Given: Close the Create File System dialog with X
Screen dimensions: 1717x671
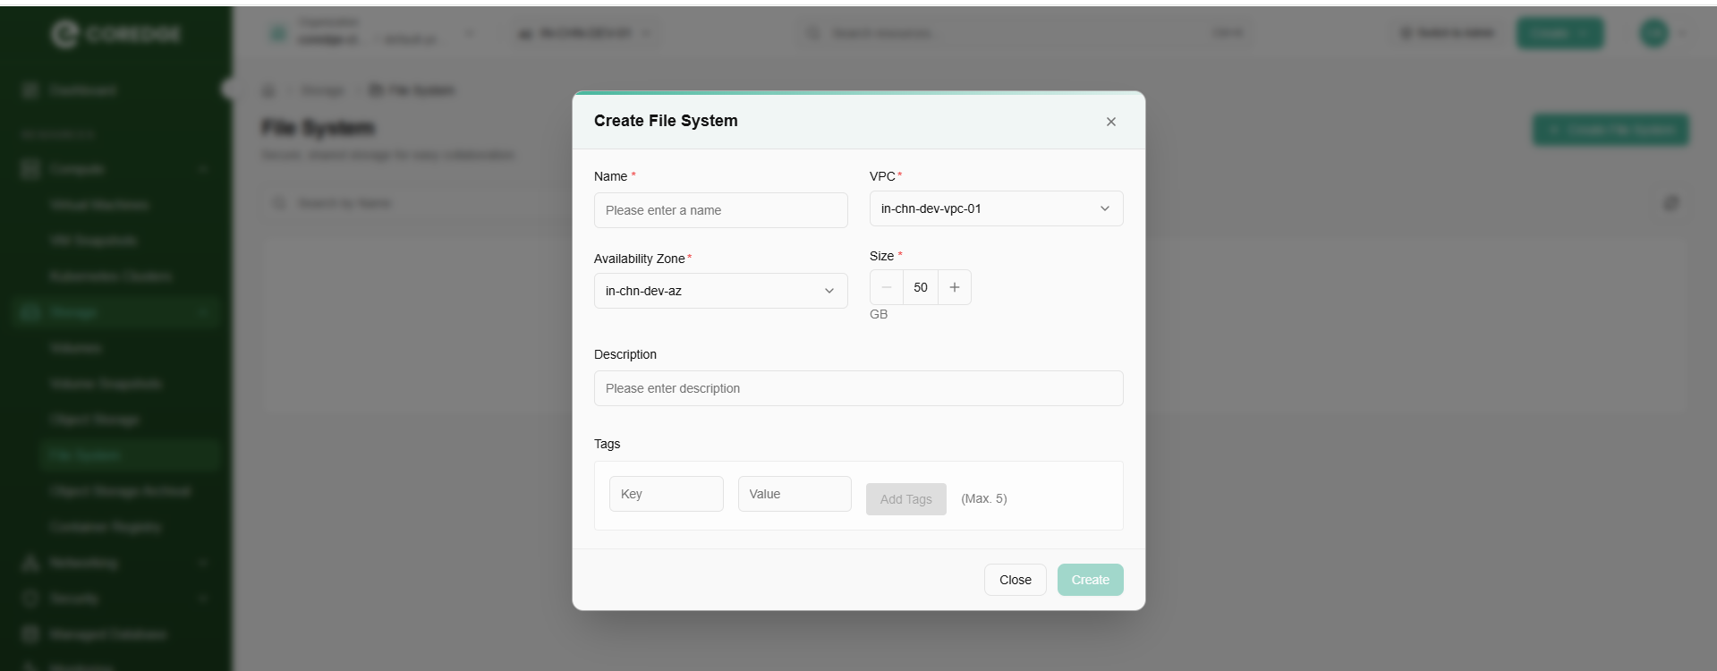Looking at the screenshot, I should [1110, 122].
